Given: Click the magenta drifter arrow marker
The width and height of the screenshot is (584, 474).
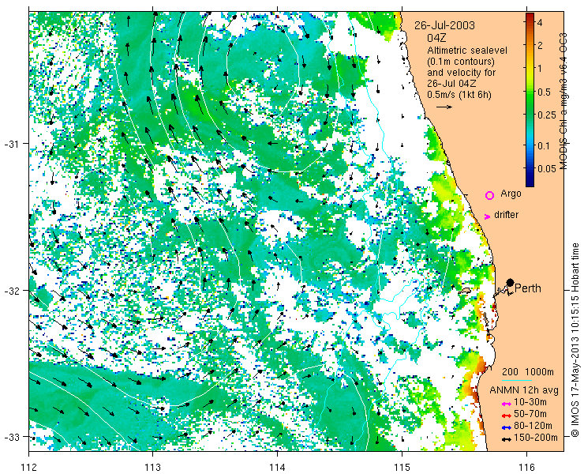Looking at the screenshot, I should point(487,216).
